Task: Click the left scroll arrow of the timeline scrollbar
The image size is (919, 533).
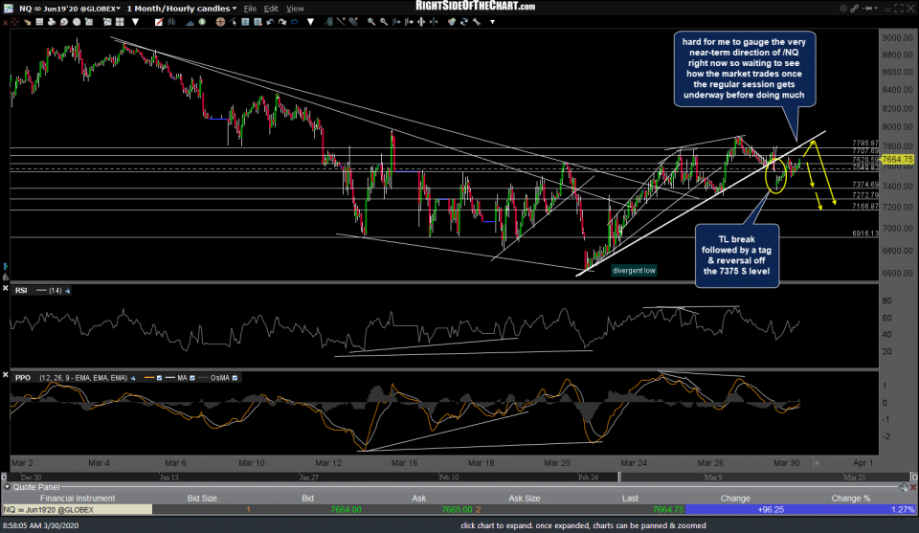Action: pyautogui.click(x=4, y=477)
